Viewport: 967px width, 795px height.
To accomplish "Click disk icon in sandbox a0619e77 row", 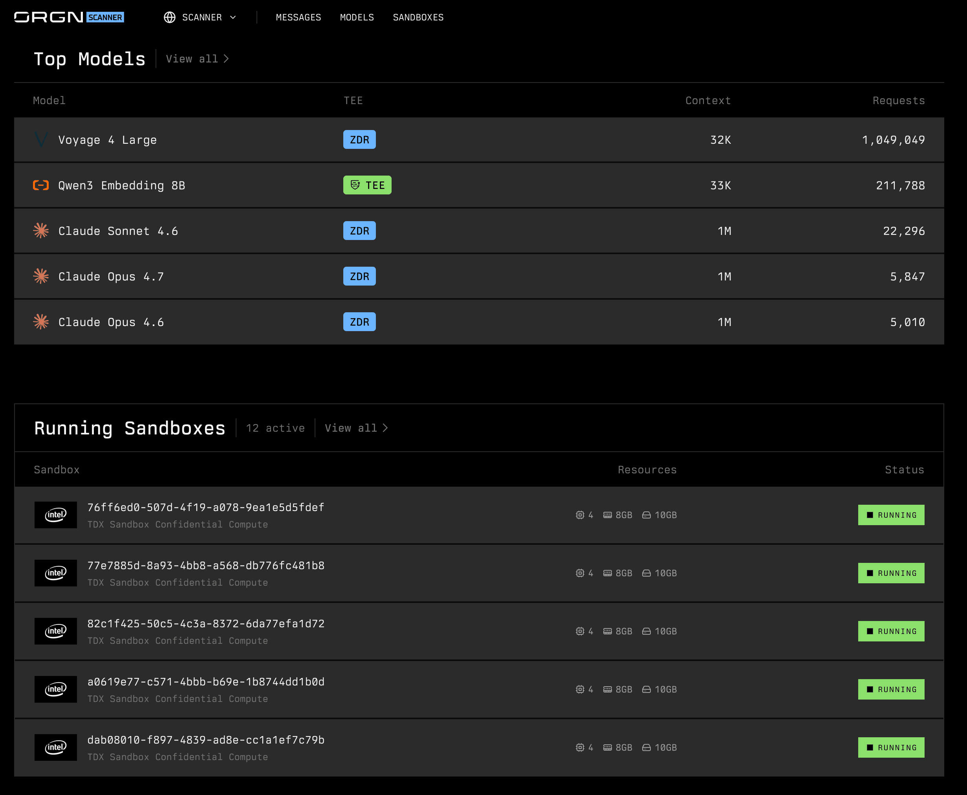I will click(x=646, y=690).
